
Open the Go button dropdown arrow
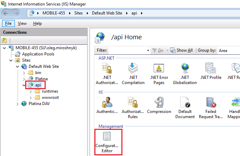click(x=167, y=50)
